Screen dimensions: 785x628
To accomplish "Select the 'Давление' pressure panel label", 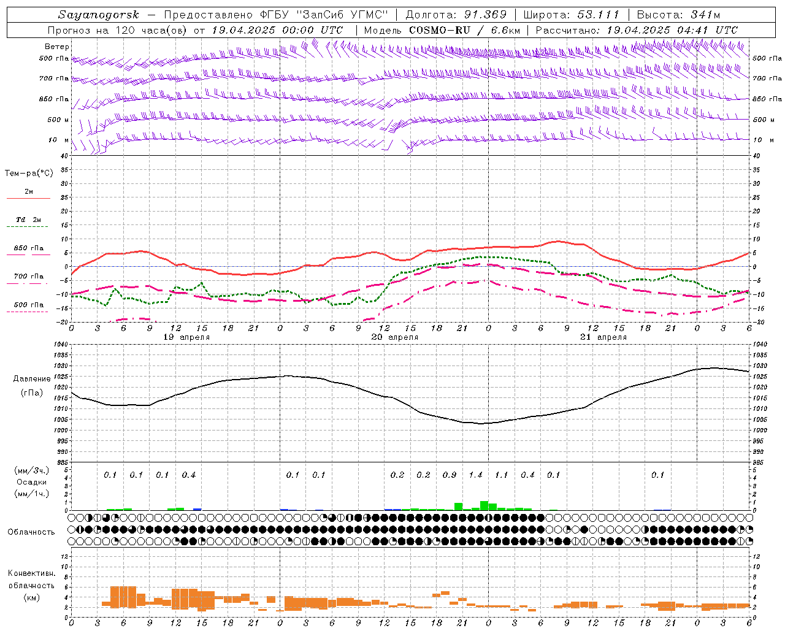I will (32, 379).
